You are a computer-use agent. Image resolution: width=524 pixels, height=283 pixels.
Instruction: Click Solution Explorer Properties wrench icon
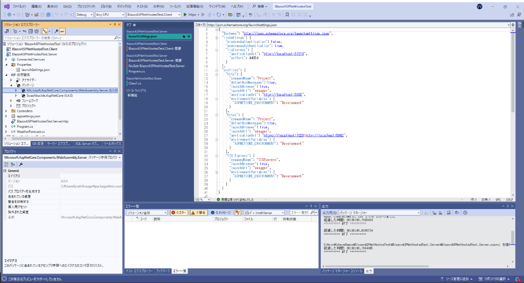(56, 31)
